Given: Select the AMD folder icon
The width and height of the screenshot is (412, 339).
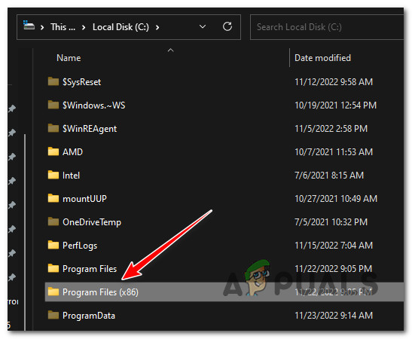Looking at the screenshot, I should [53, 151].
